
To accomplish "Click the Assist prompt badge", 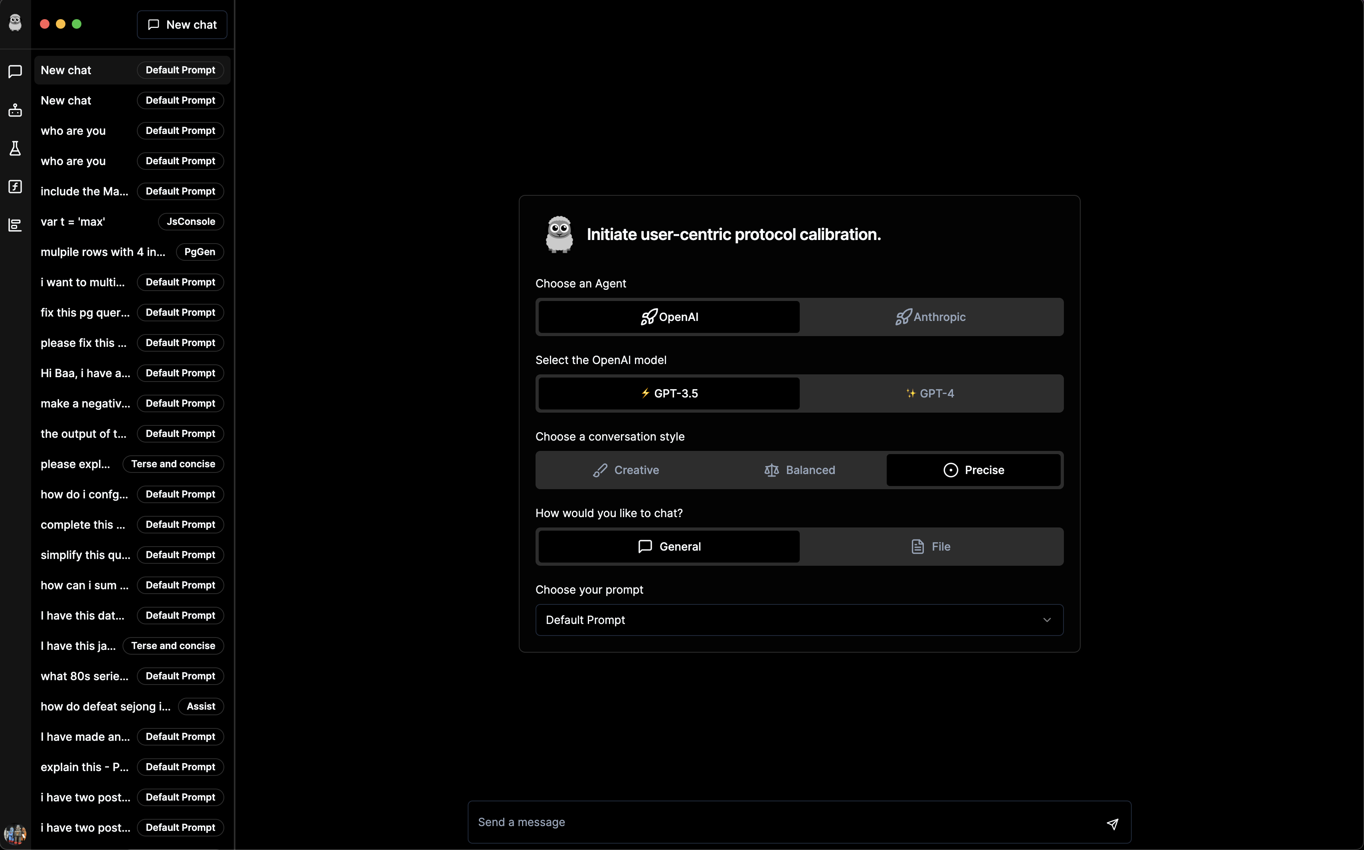I will [x=201, y=706].
